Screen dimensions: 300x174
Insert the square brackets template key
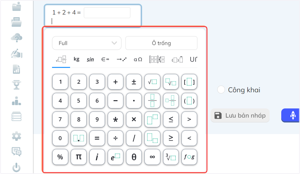[x=189, y=82]
